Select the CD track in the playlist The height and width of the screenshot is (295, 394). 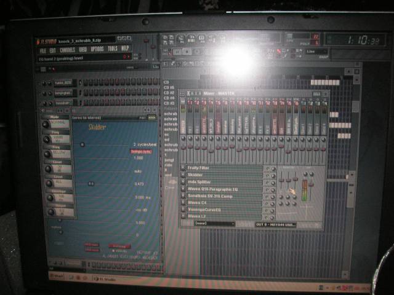(166, 82)
